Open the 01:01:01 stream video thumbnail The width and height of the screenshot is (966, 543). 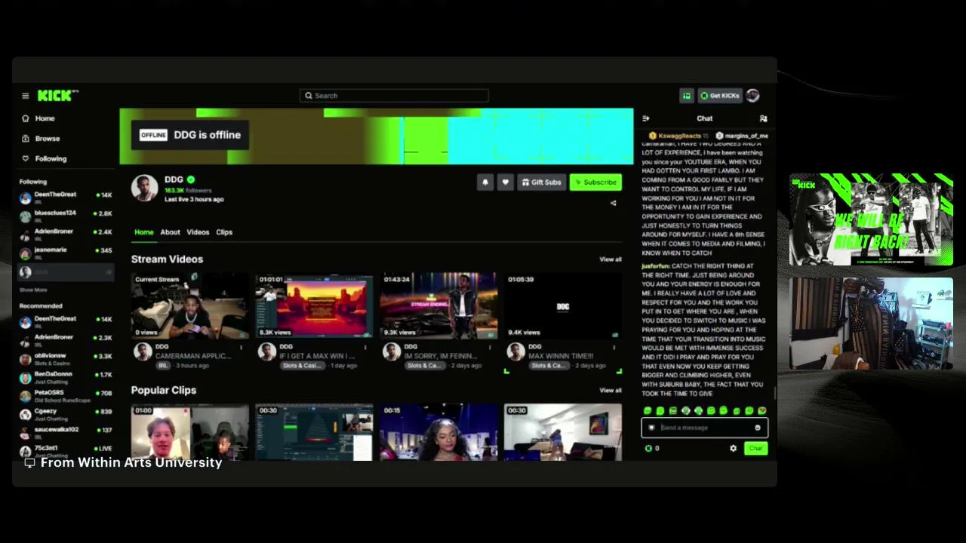pyautogui.click(x=314, y=305)
